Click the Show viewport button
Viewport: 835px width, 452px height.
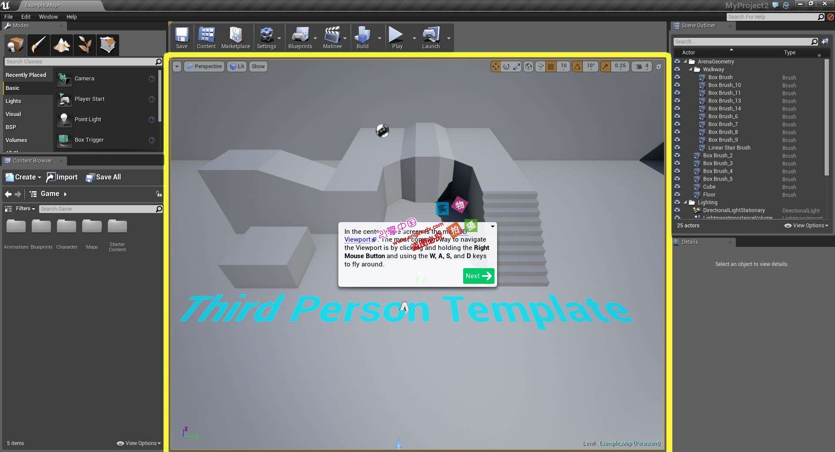tap(258, 66)
